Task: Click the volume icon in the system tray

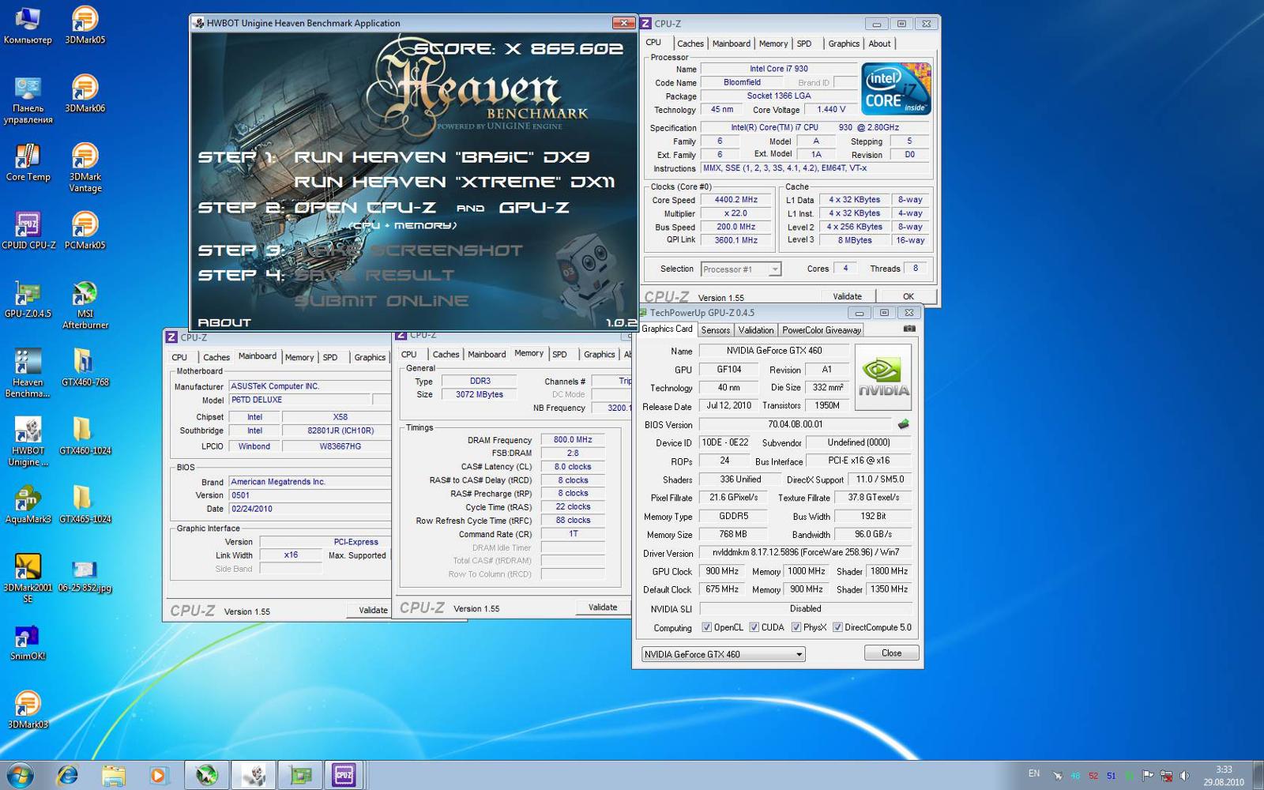Action: tap(1184, 776)
